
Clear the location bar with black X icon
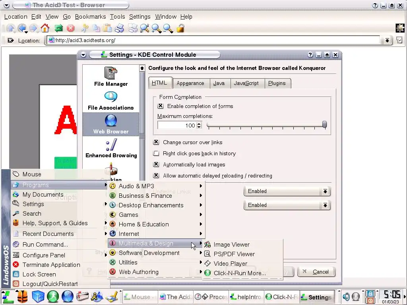[10, 40]
